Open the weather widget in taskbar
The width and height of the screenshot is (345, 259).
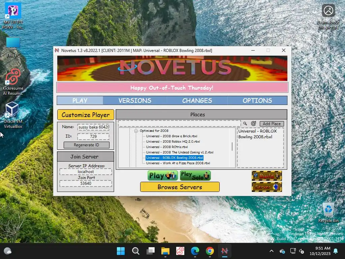tap(8, 251)
